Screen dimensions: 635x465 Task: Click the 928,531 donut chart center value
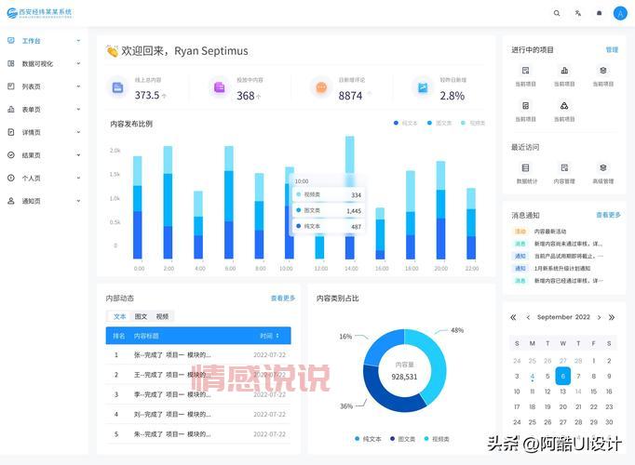(404, 377)
